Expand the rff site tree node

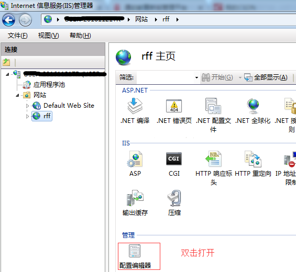(27, 116)
